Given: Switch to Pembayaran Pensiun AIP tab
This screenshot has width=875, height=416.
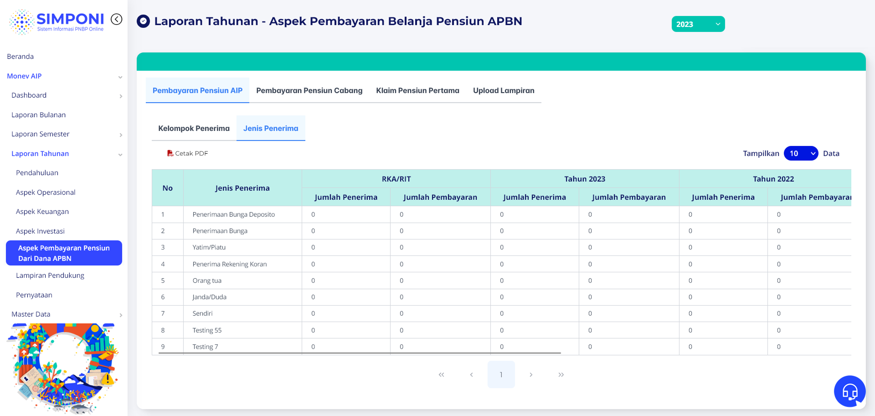Looking at the screenshot, I should click(x=197, y=90).
